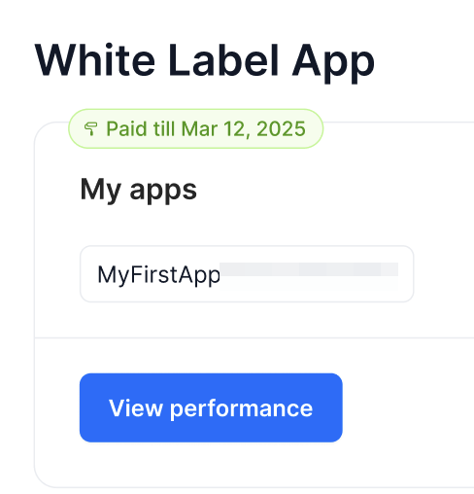Open the View performance button
The height and width of the screenshot is (494, 474).
click(211, 407)
